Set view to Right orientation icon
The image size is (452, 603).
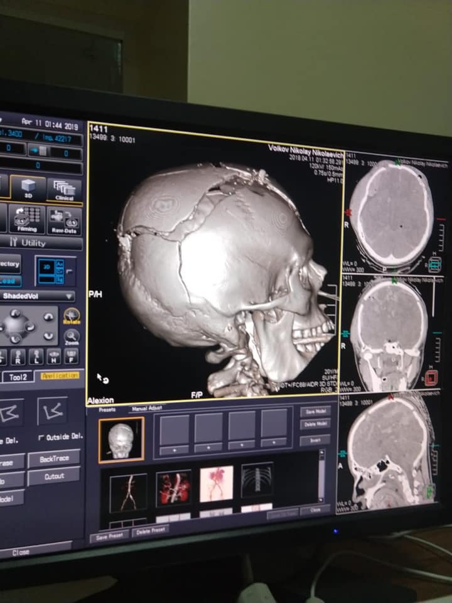[18, 356]
